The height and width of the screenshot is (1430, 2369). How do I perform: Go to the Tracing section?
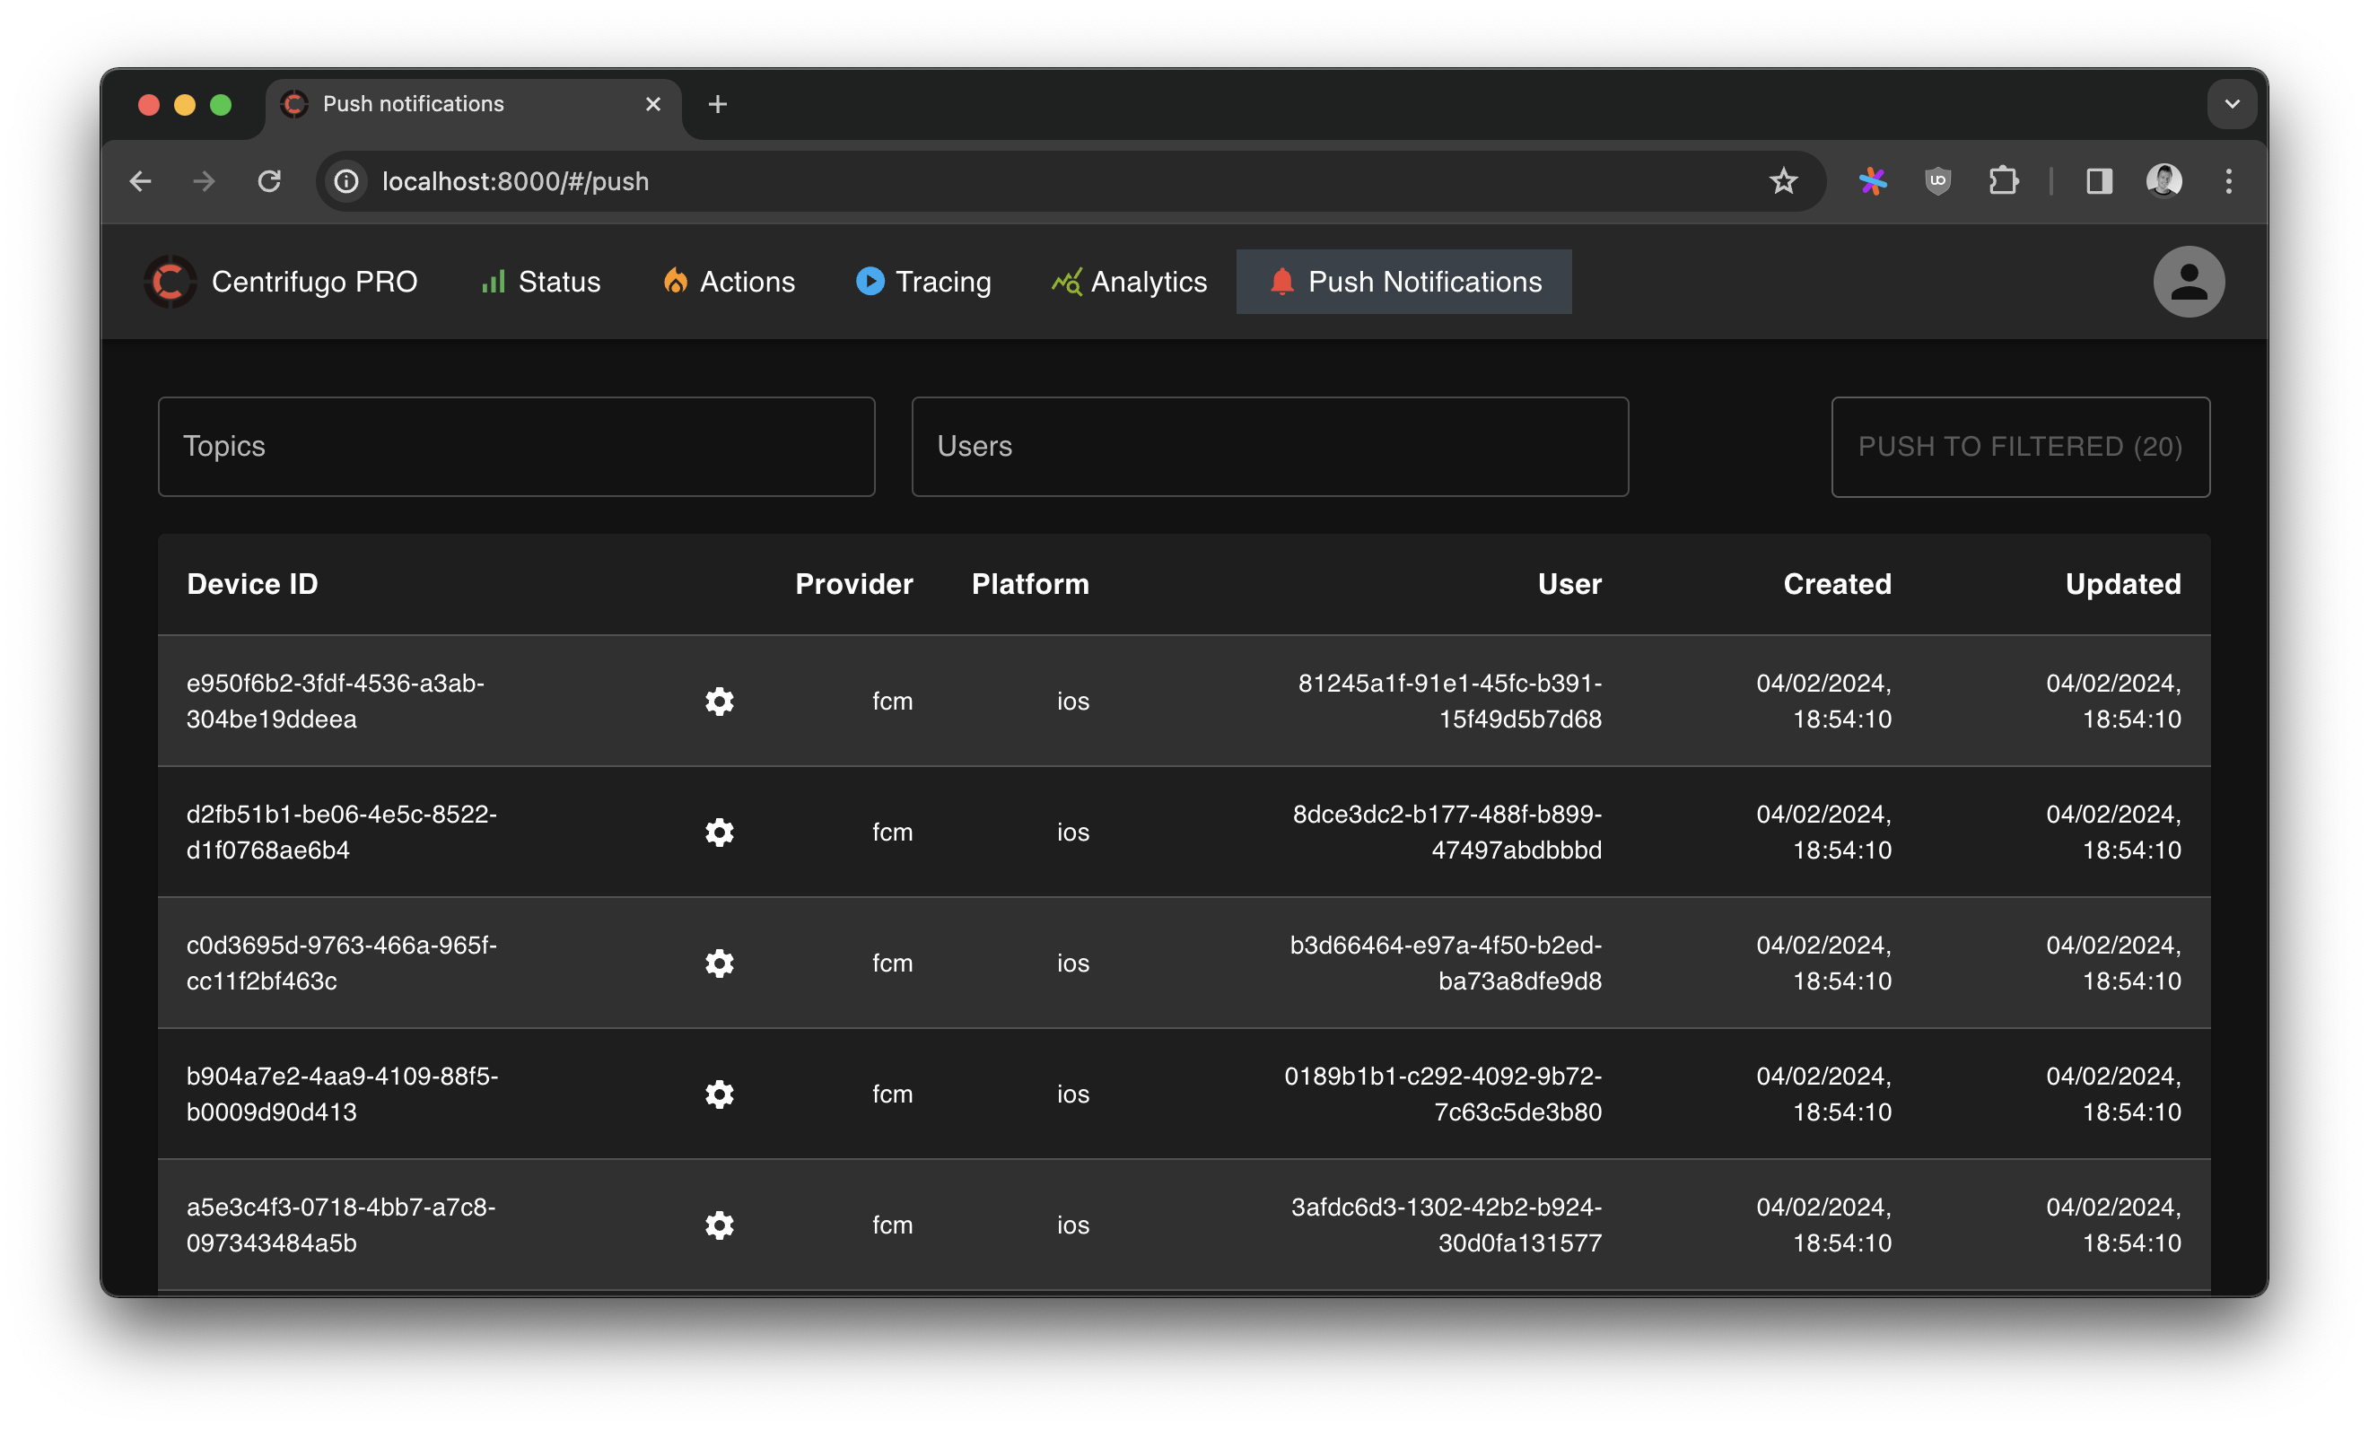(x=923, y=282)
